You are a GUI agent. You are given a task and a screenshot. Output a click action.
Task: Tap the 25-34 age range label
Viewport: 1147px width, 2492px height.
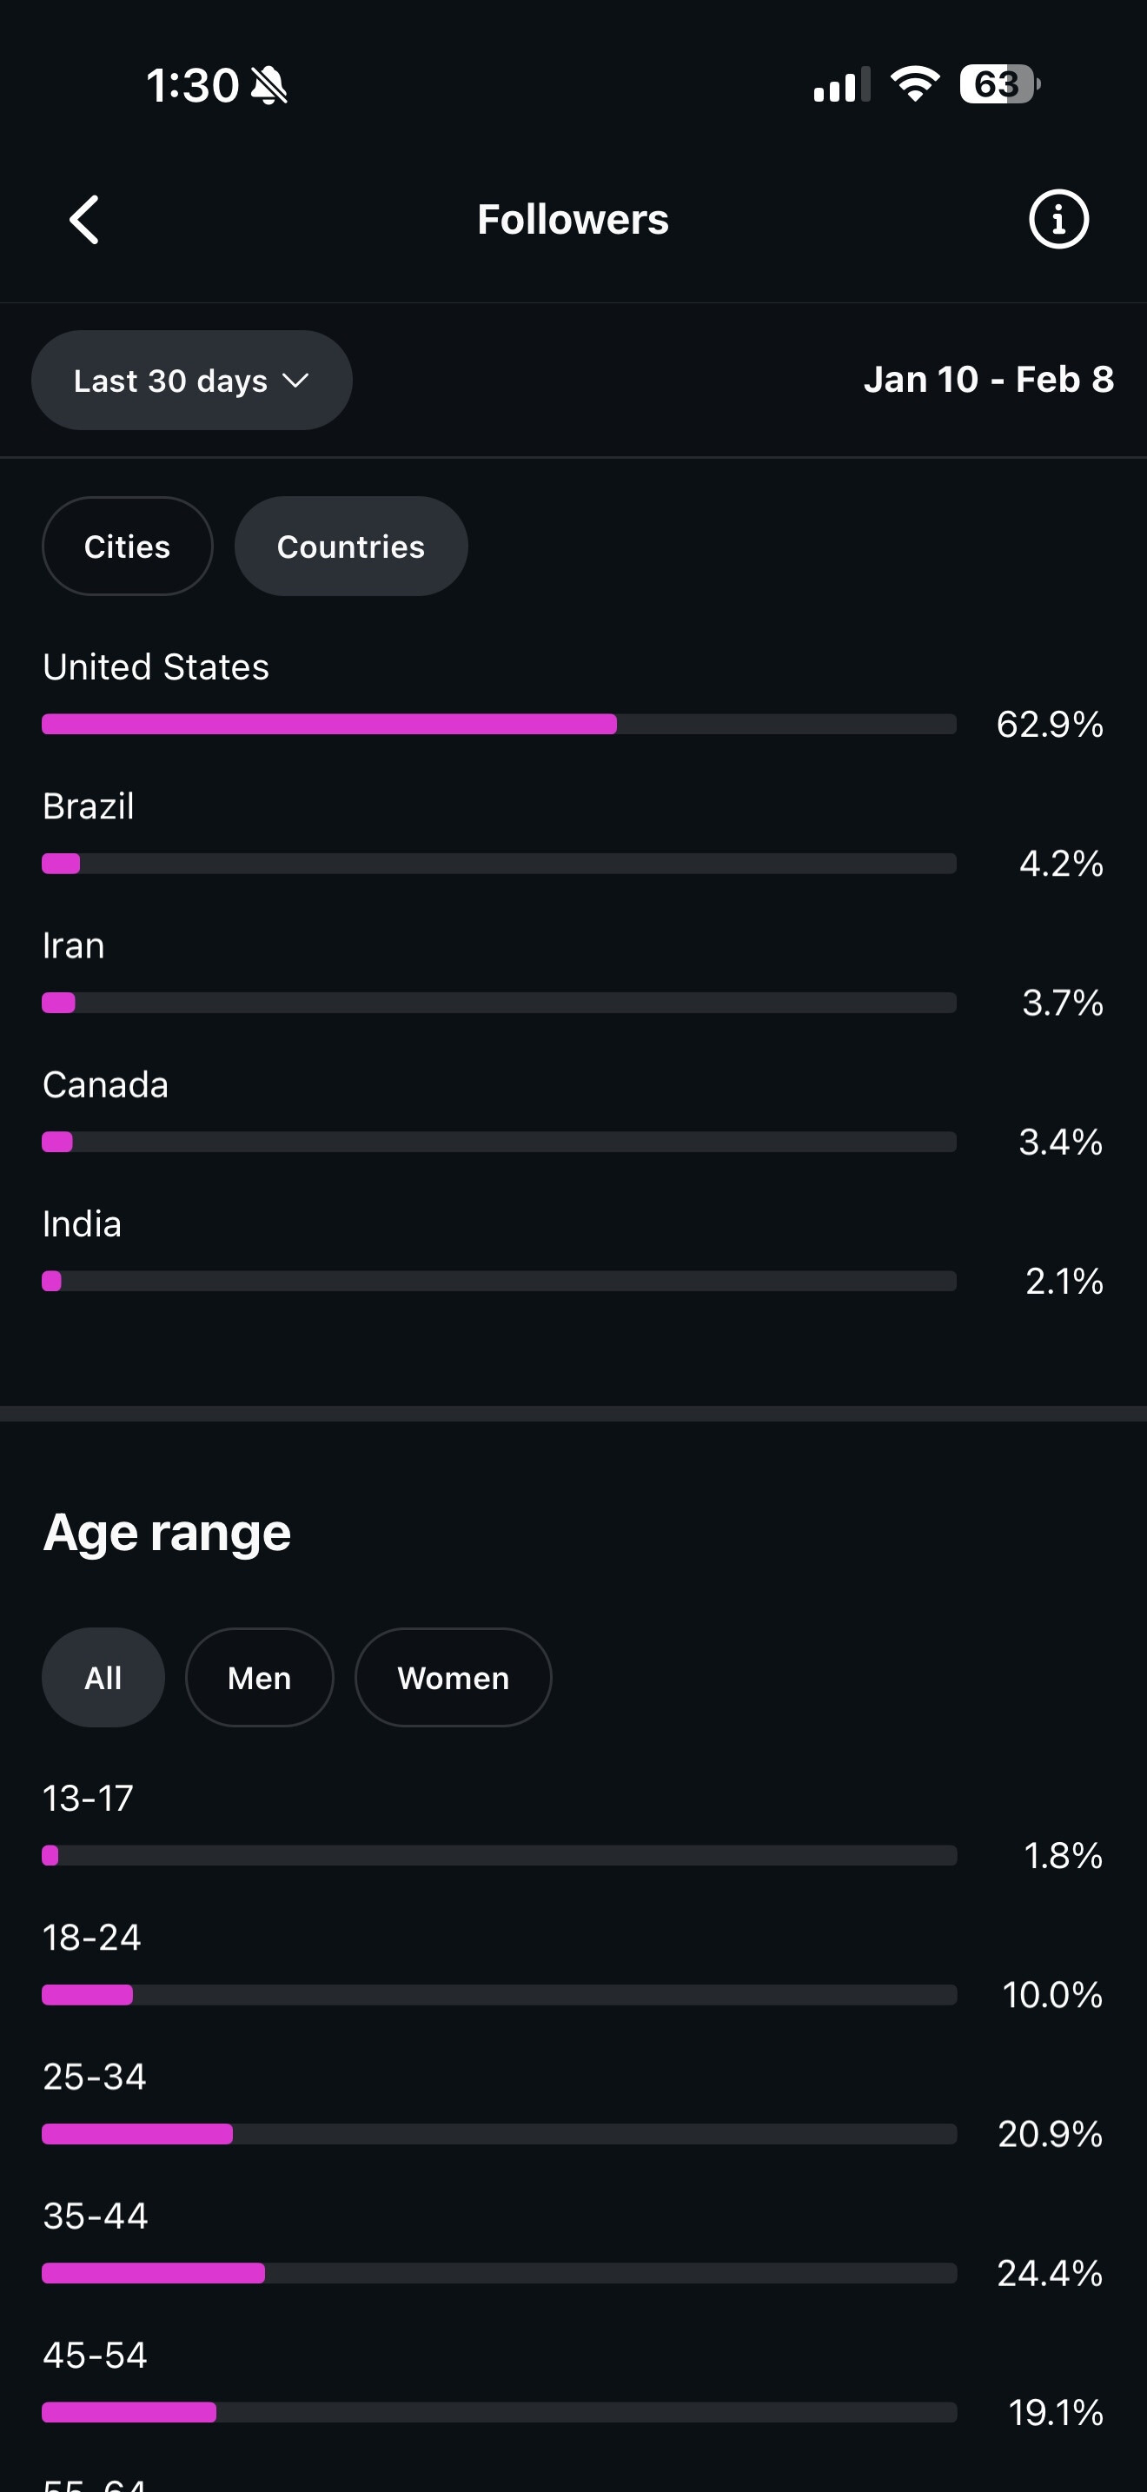point(94,2076)
